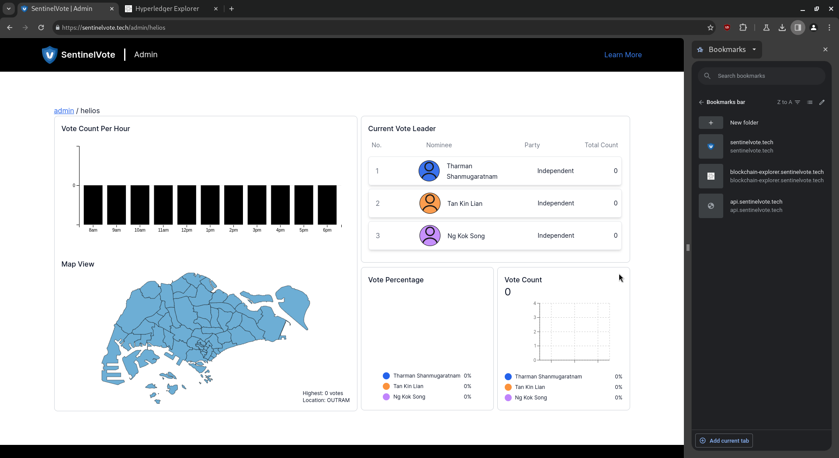839x458 pixels.
Task: Click the Add current tab button
Action: pyautogui.click(x=724, y=441)
